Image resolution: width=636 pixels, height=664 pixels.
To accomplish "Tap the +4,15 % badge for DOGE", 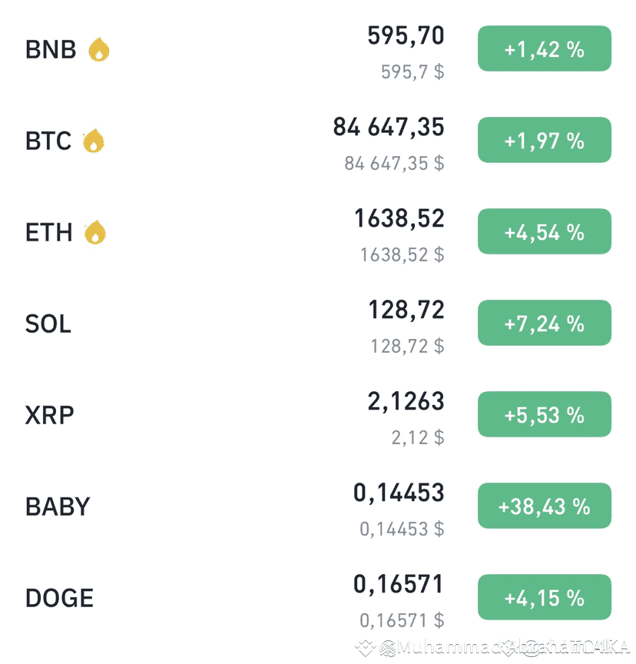I will point(544,597).
